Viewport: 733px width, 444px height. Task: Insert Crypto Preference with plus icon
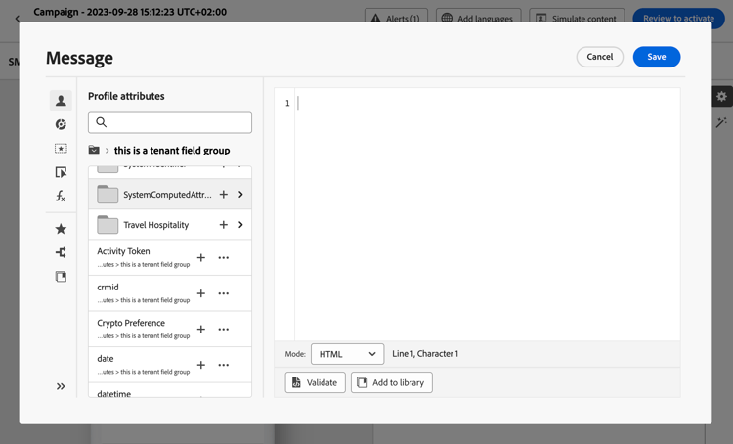[201, 330]
